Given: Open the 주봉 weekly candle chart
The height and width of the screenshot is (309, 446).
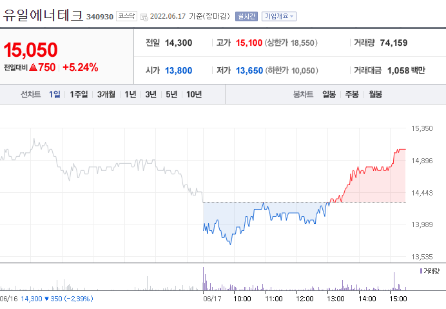Looking at the screenshot, I should pos(352,94).
